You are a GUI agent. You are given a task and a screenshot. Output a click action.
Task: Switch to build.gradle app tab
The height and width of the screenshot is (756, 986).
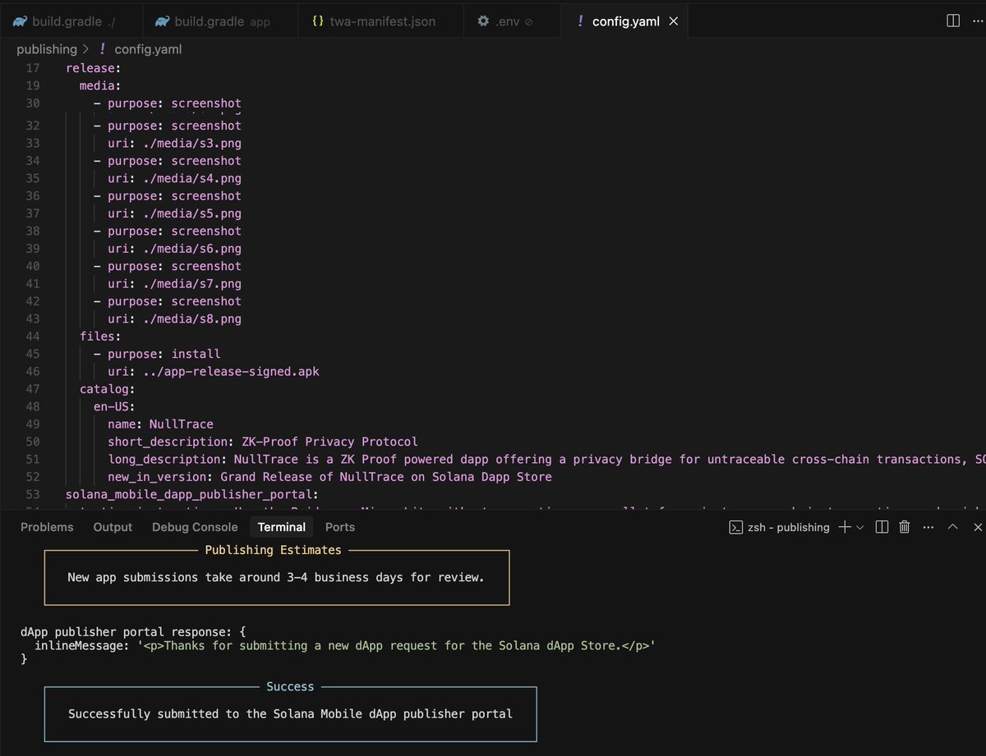click(x=219, y=21)
